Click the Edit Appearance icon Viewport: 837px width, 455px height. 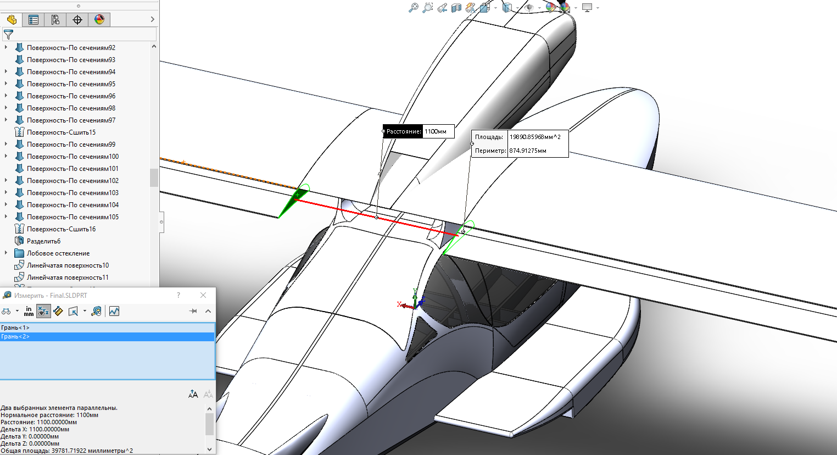[550, 8]
